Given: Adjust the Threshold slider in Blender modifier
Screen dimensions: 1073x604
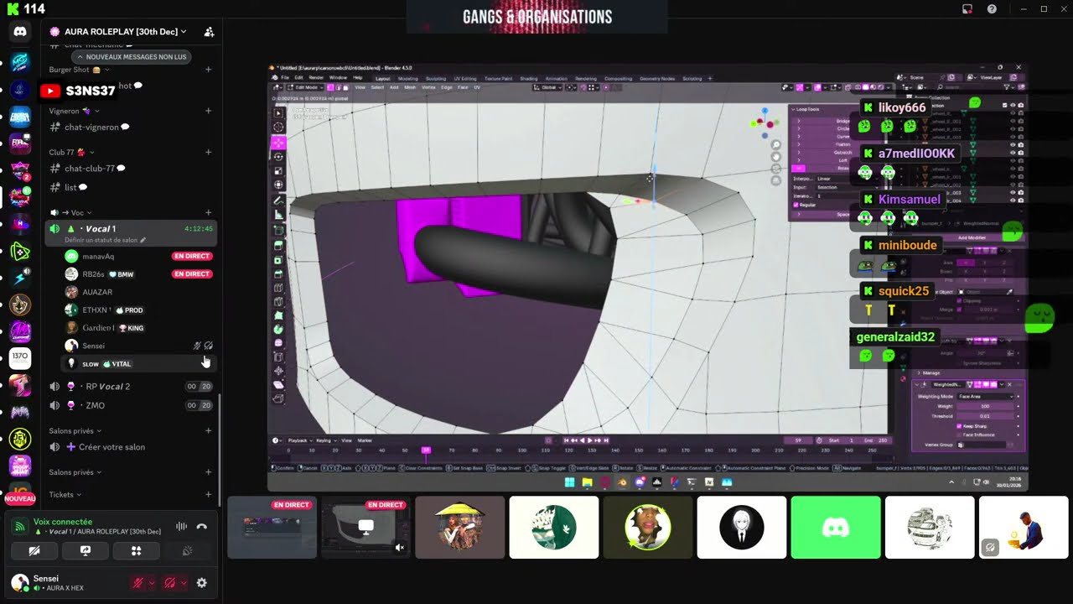Looking at the screenshot, I should point(985,416).
